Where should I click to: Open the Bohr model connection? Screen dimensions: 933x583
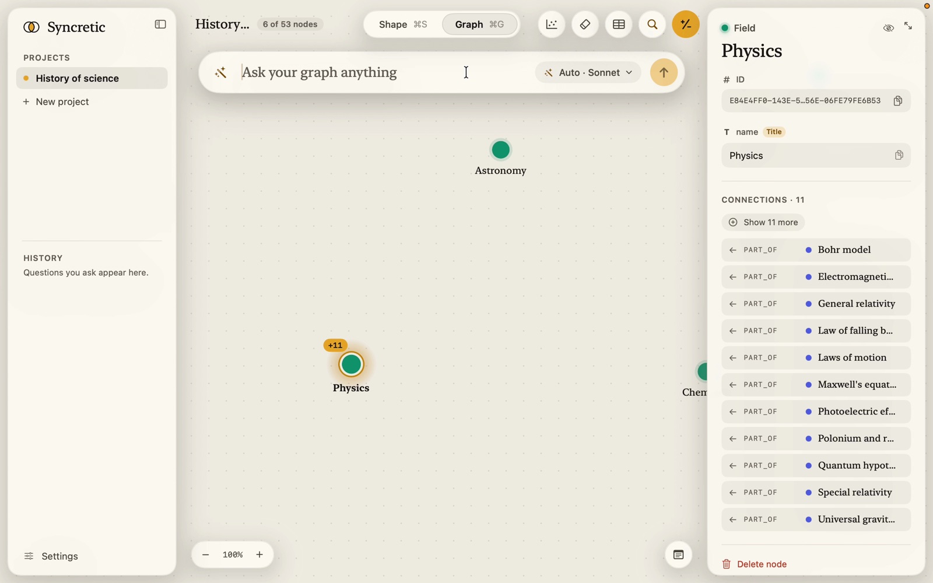click(816, 250)
